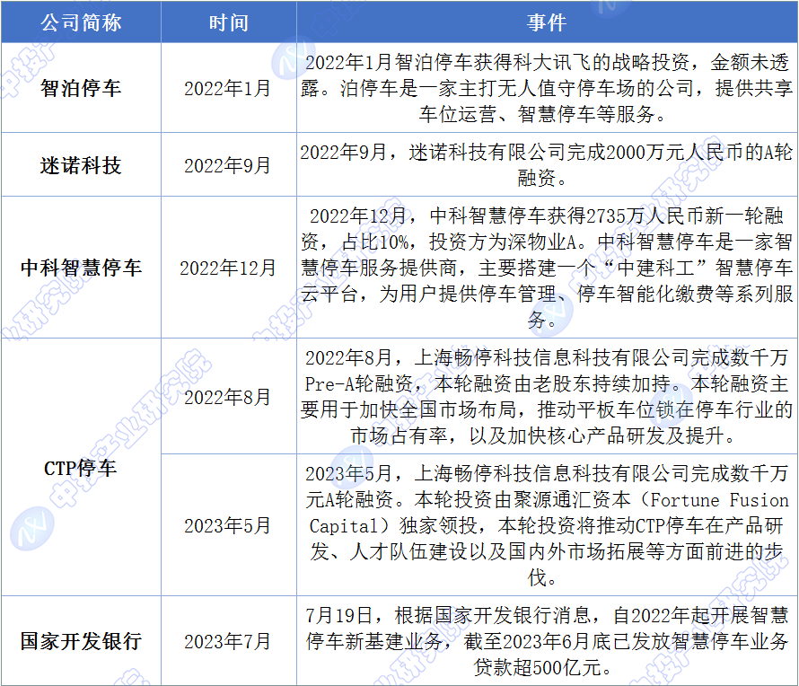Click the 事件 column header
Viewport: 799px width, 686px height.
(546, 22)
